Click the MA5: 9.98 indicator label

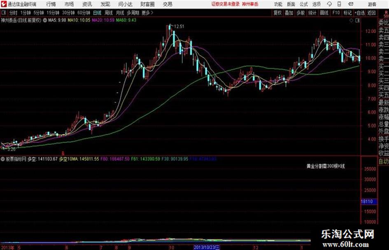pyautogui.click(x=57, y=20)
